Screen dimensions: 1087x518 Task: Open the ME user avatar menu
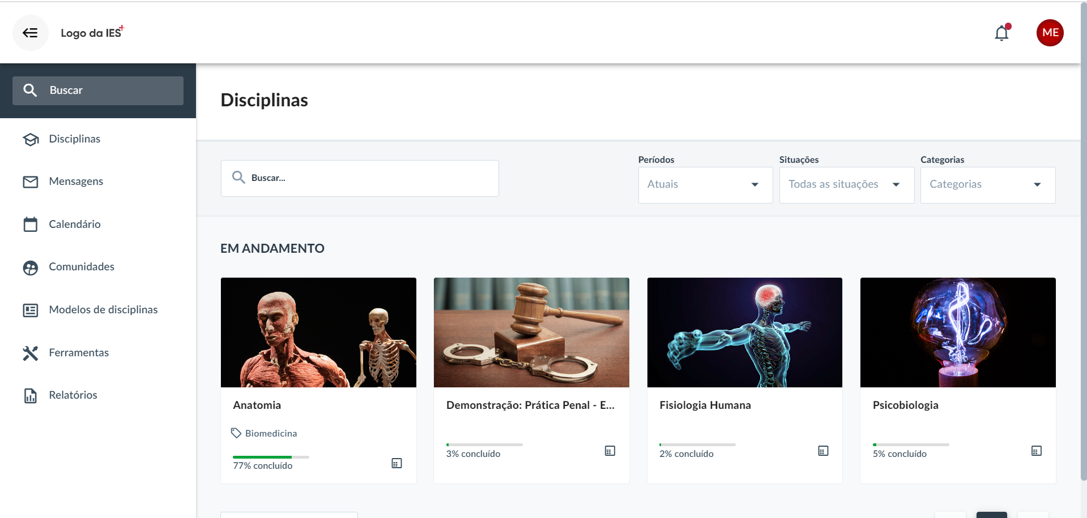1050,33
